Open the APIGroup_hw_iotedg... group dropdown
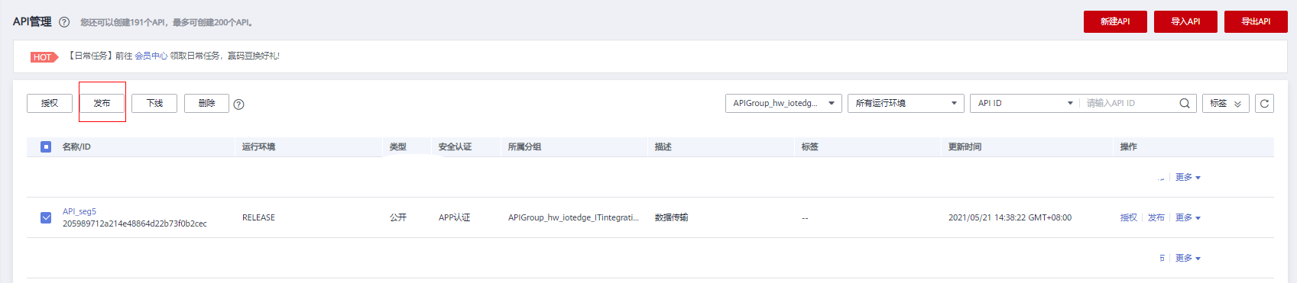This screenshot has width=1297, height=283. (x=783, y=103)
